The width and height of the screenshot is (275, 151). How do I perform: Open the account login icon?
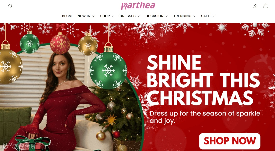point(255,6)
